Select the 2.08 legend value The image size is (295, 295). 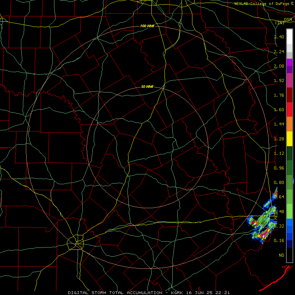(x=279, y=66)
